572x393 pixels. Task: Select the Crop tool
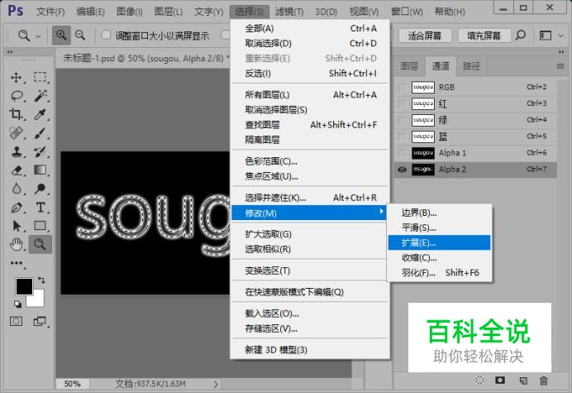click(16, 114)
